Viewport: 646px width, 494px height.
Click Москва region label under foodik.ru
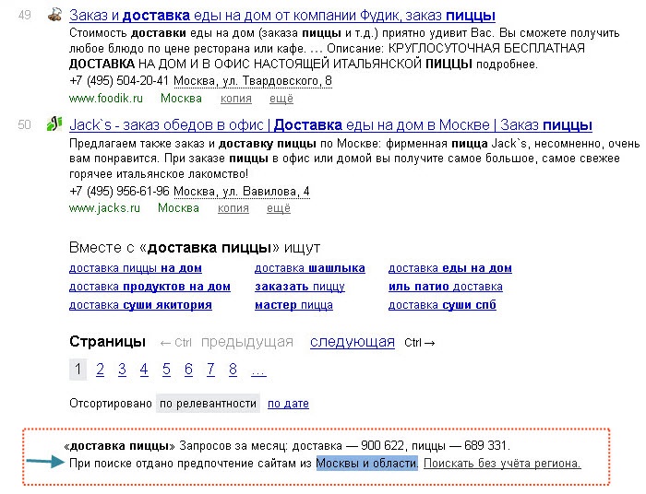click(x=181, y=99)
